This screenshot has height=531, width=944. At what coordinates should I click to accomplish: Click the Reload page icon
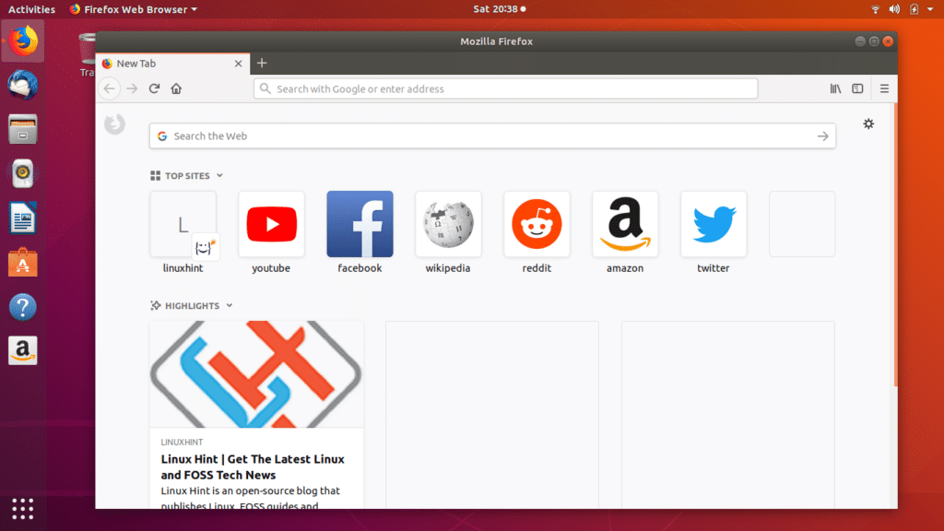[x=154, y=88]
